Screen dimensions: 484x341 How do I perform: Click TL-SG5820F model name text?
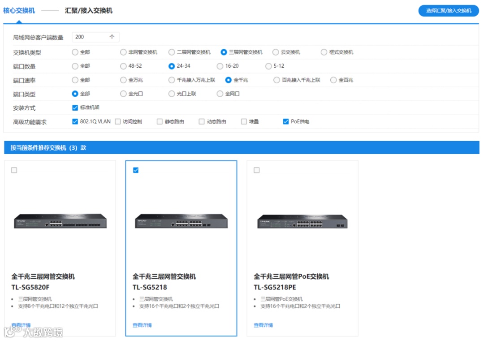pos(30,287)
